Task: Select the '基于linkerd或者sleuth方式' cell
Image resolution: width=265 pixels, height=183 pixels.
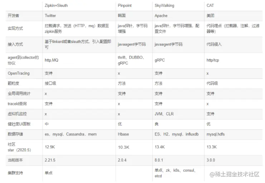Action: point(78,44)
